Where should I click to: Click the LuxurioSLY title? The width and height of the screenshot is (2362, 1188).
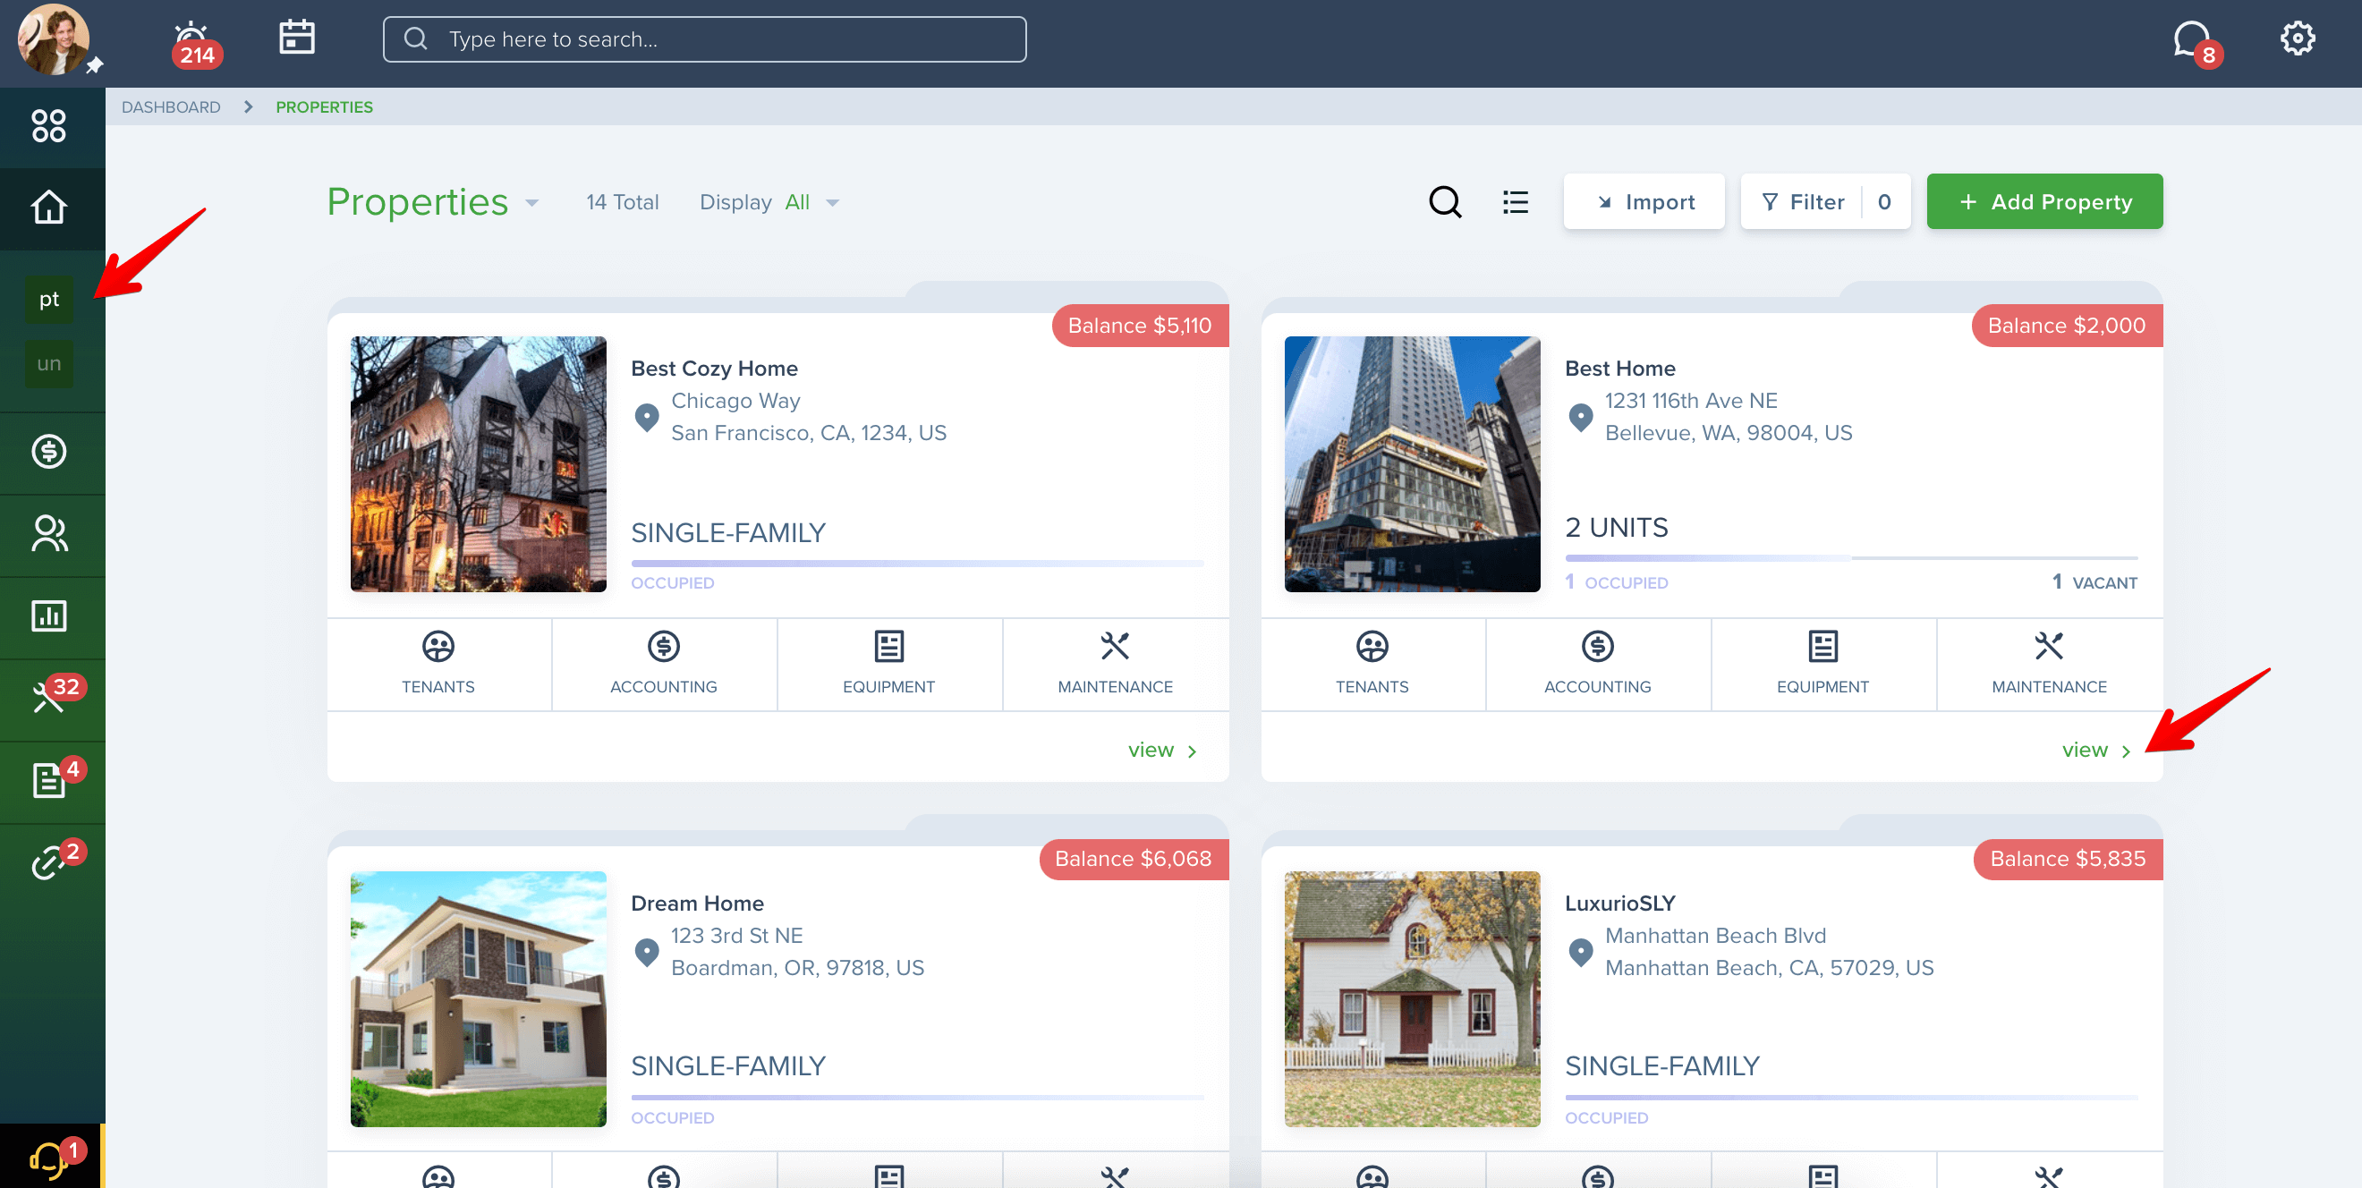click(x=1620, y=904)
